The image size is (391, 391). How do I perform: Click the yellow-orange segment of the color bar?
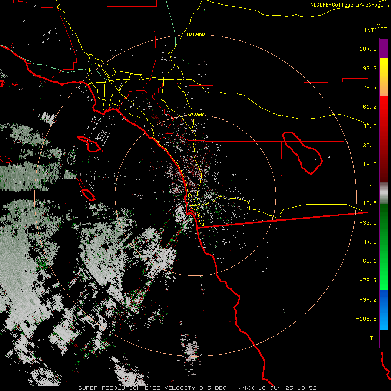pyautogui.click(x=384, y=77)
